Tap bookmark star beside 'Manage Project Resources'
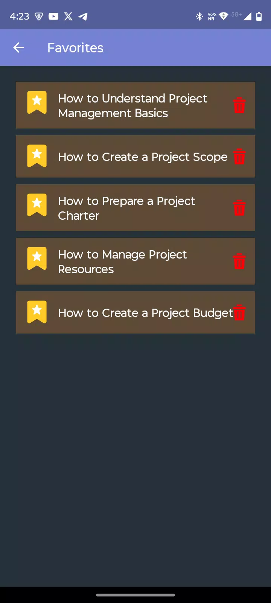This screenshot has width=271, height=603. coord(37,258)
